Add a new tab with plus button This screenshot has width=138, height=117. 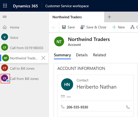coord(109,17)
